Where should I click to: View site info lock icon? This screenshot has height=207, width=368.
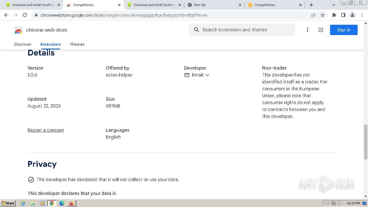point(36,15)
